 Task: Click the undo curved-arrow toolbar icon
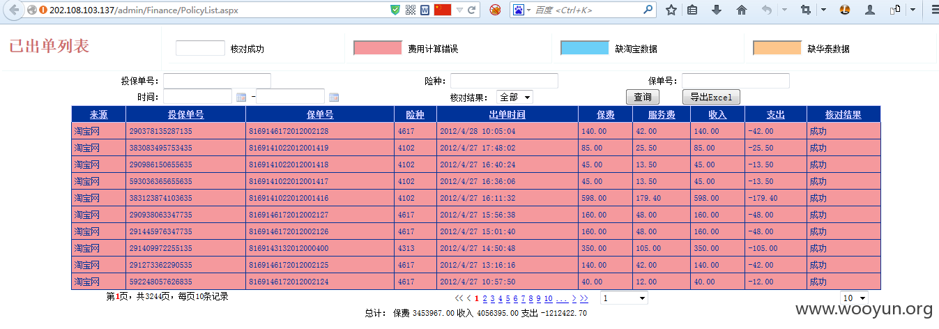click(x=767, y=10)
